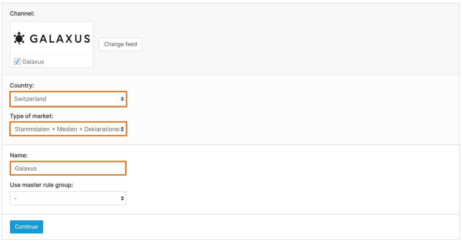Click the Type of market: label
The width and height of the screenshot is (462, 241).
(32, 116)
